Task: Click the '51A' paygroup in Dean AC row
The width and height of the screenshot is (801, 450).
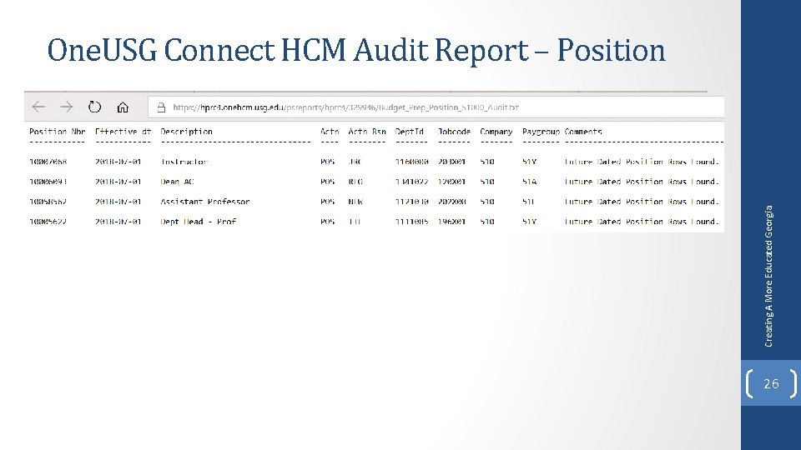Action: tap(529, 182)
